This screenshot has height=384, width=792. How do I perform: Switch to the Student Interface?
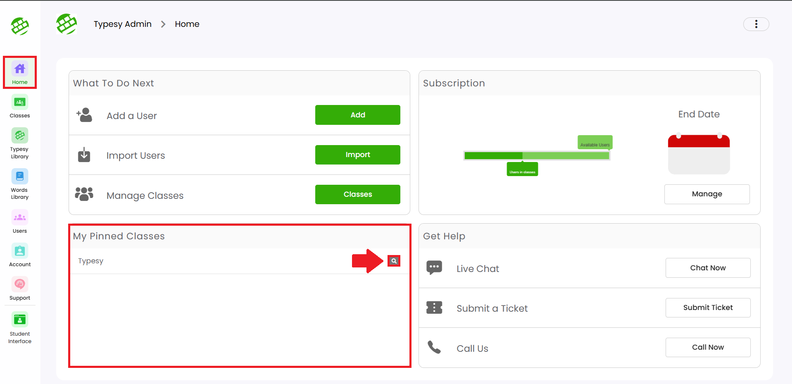click(20, 328)
